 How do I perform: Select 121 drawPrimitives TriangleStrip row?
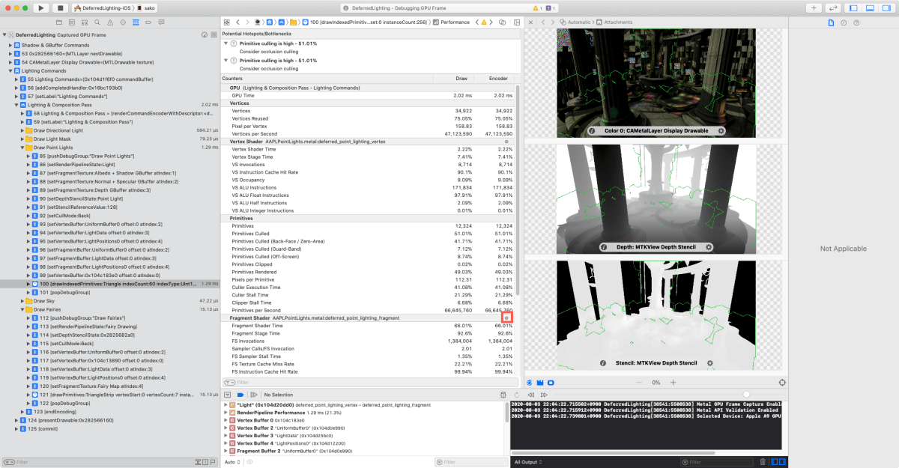110,394
